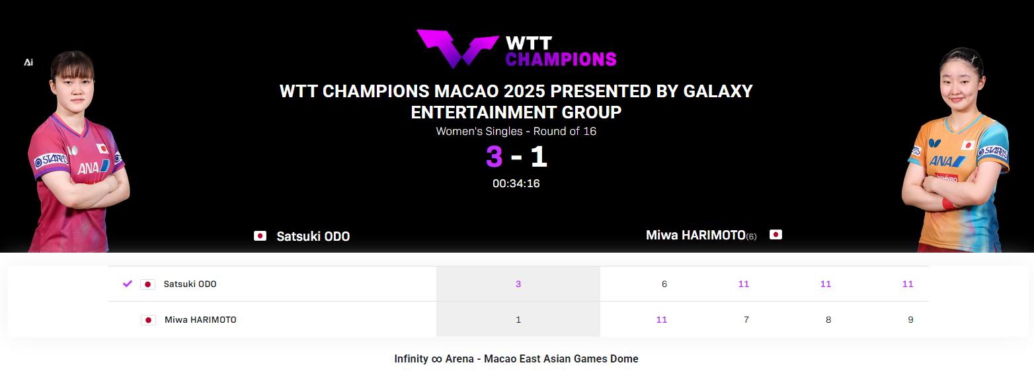Select Satsuki ODO in the score table

pos(190,284)
